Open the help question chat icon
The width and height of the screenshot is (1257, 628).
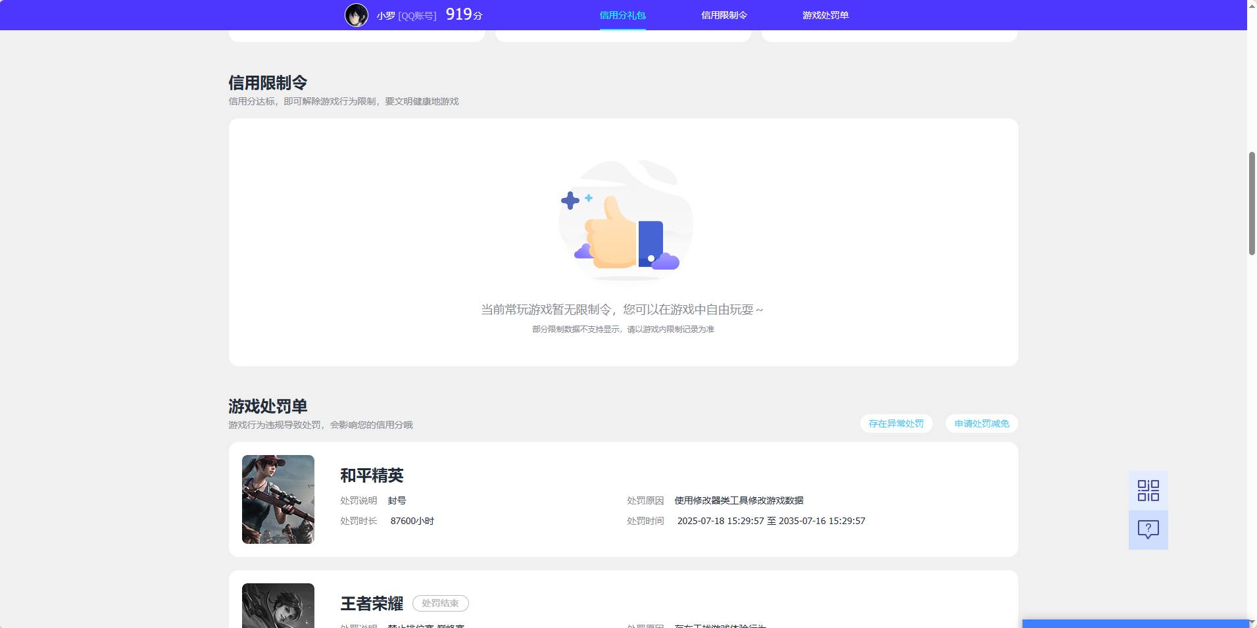1148,529
